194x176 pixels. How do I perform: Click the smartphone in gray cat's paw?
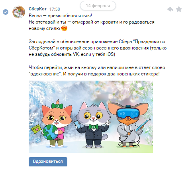[x=77, y=125]
